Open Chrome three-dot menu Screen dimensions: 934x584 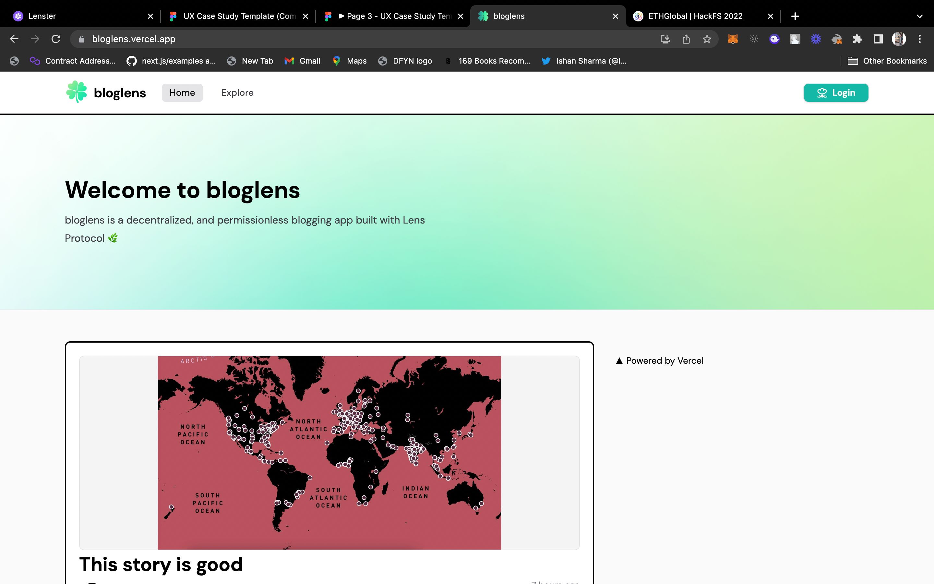(x=920, y=39)
